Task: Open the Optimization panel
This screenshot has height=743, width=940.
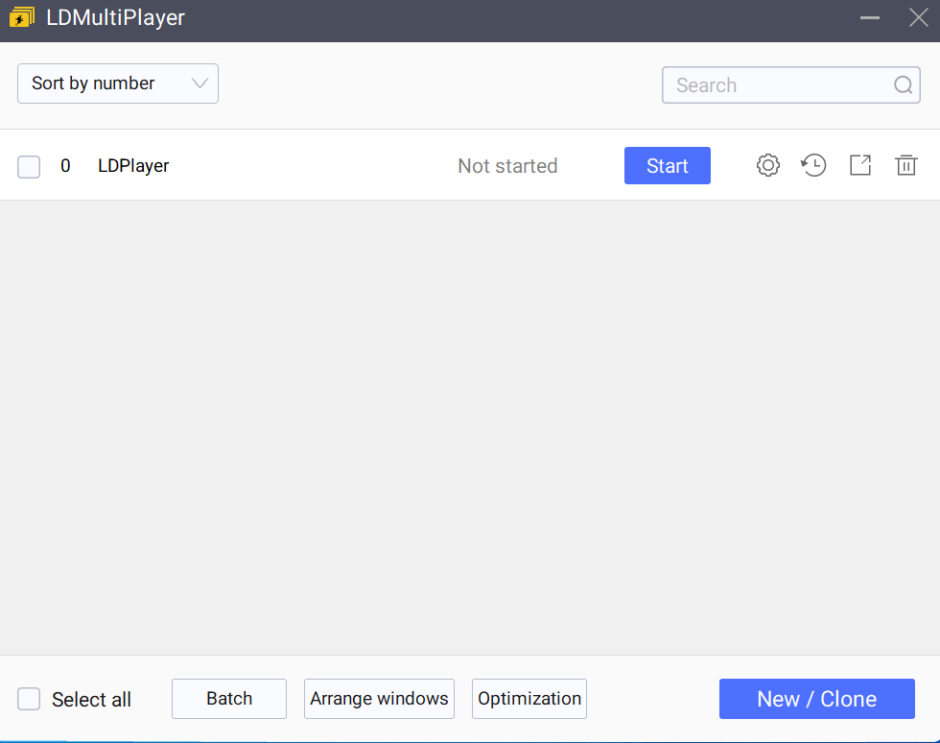Action: pos(529,699)
